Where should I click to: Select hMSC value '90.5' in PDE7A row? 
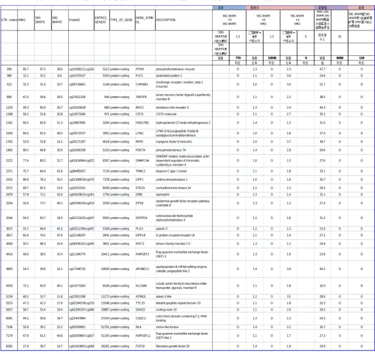[26, 150]
